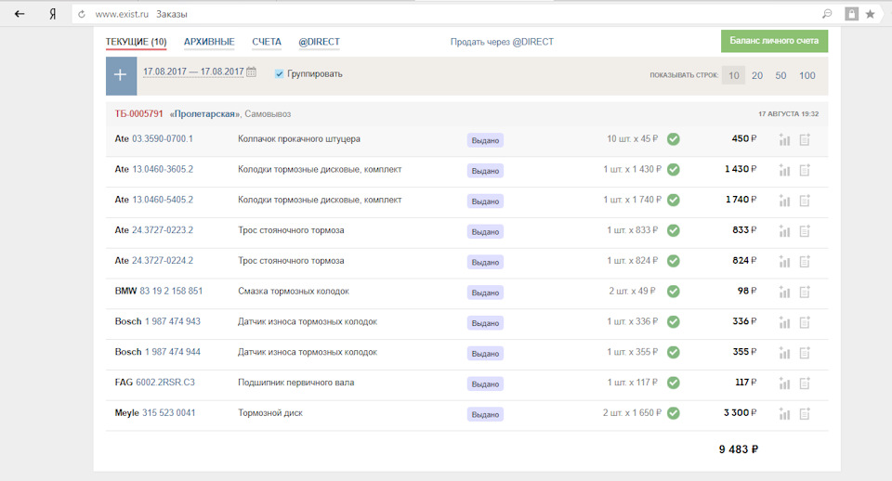This screenshot has width=892, height=481.
Task: Click Баланс личного счета button
Action: click(774, 41)
